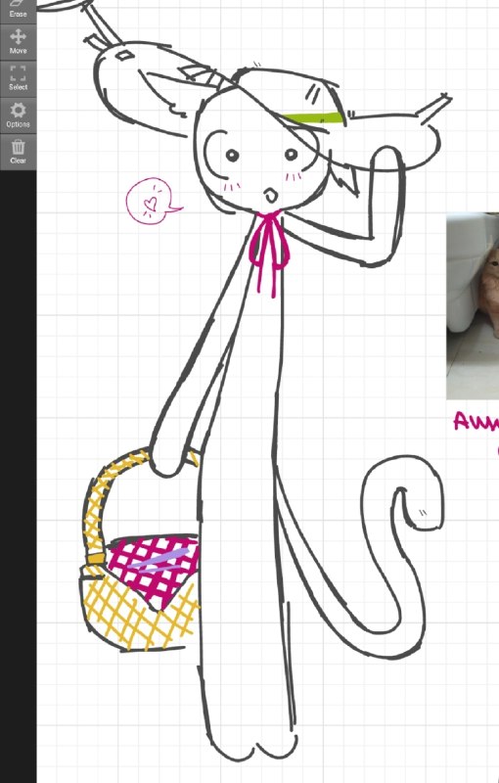Open the Options gear menu
Image resolution: width=499 pixels, height=783 pixels.
(x=18, y=115)
